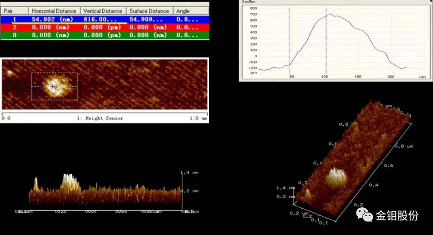The image size is (433, 235).
Task: Click the peak of the section profile curve
Action: (329, 14)
